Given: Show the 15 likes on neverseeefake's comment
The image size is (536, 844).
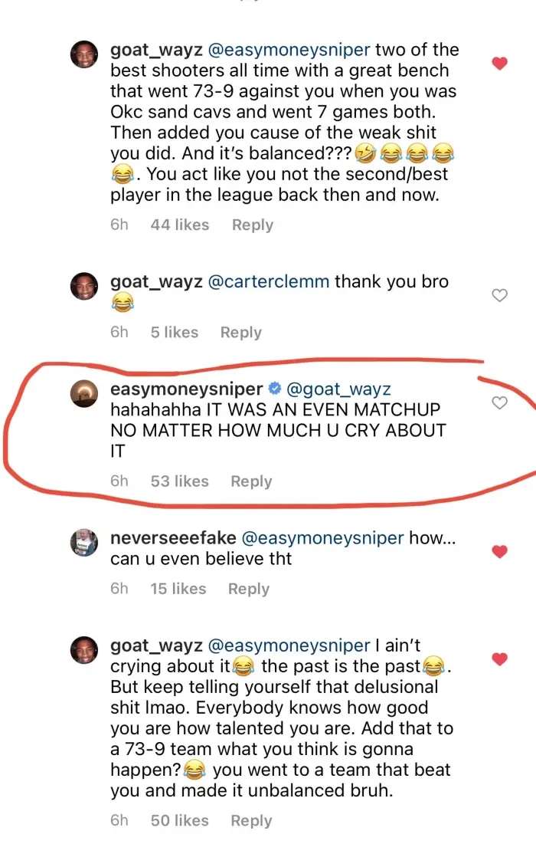Looking at the screenshot, I should [x=178, y=589].
